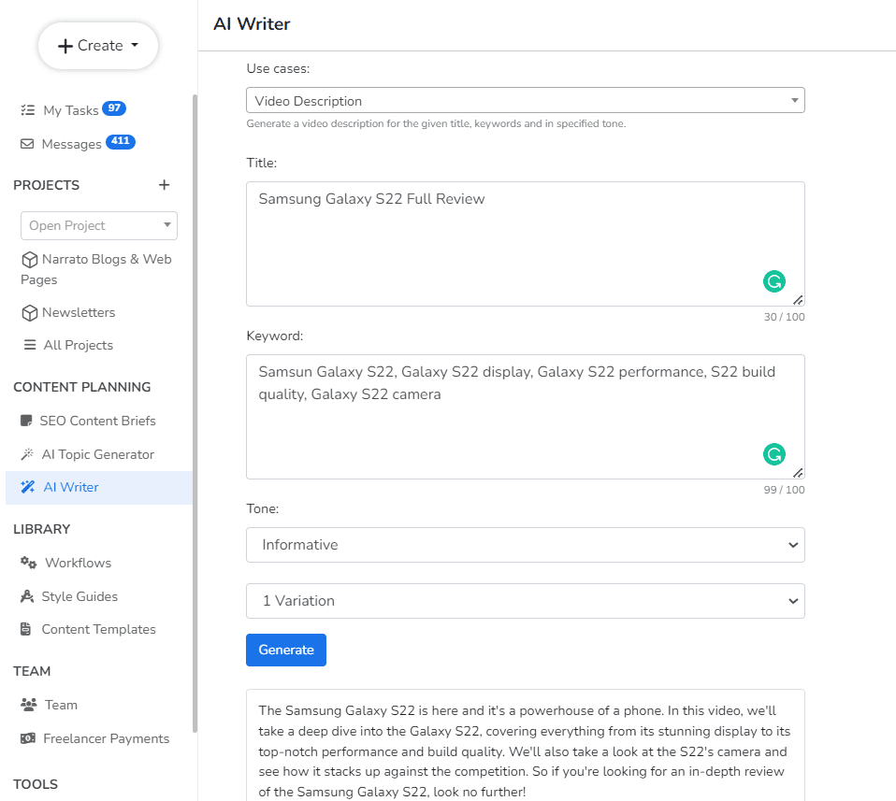Image resolution: width=896 pixels, height=801 pixels.
Task: Click the Open Project dropdown arrow
Action: click(166, 225)
